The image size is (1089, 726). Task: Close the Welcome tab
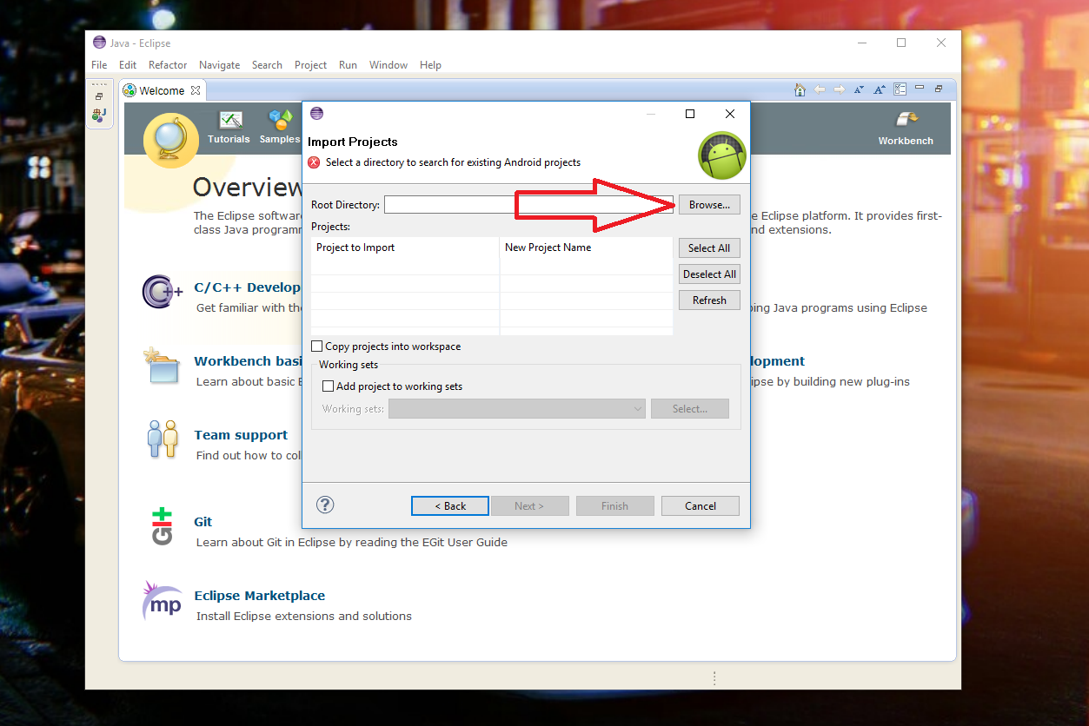pos(196,90)
